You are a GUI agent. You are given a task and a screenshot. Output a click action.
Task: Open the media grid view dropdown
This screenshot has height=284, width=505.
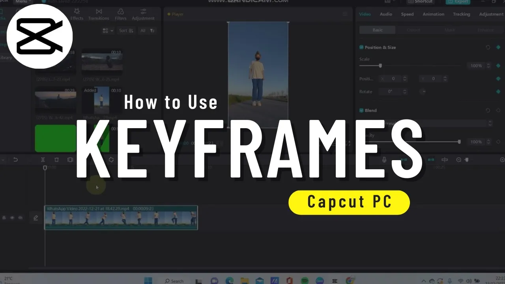point(108,30)
